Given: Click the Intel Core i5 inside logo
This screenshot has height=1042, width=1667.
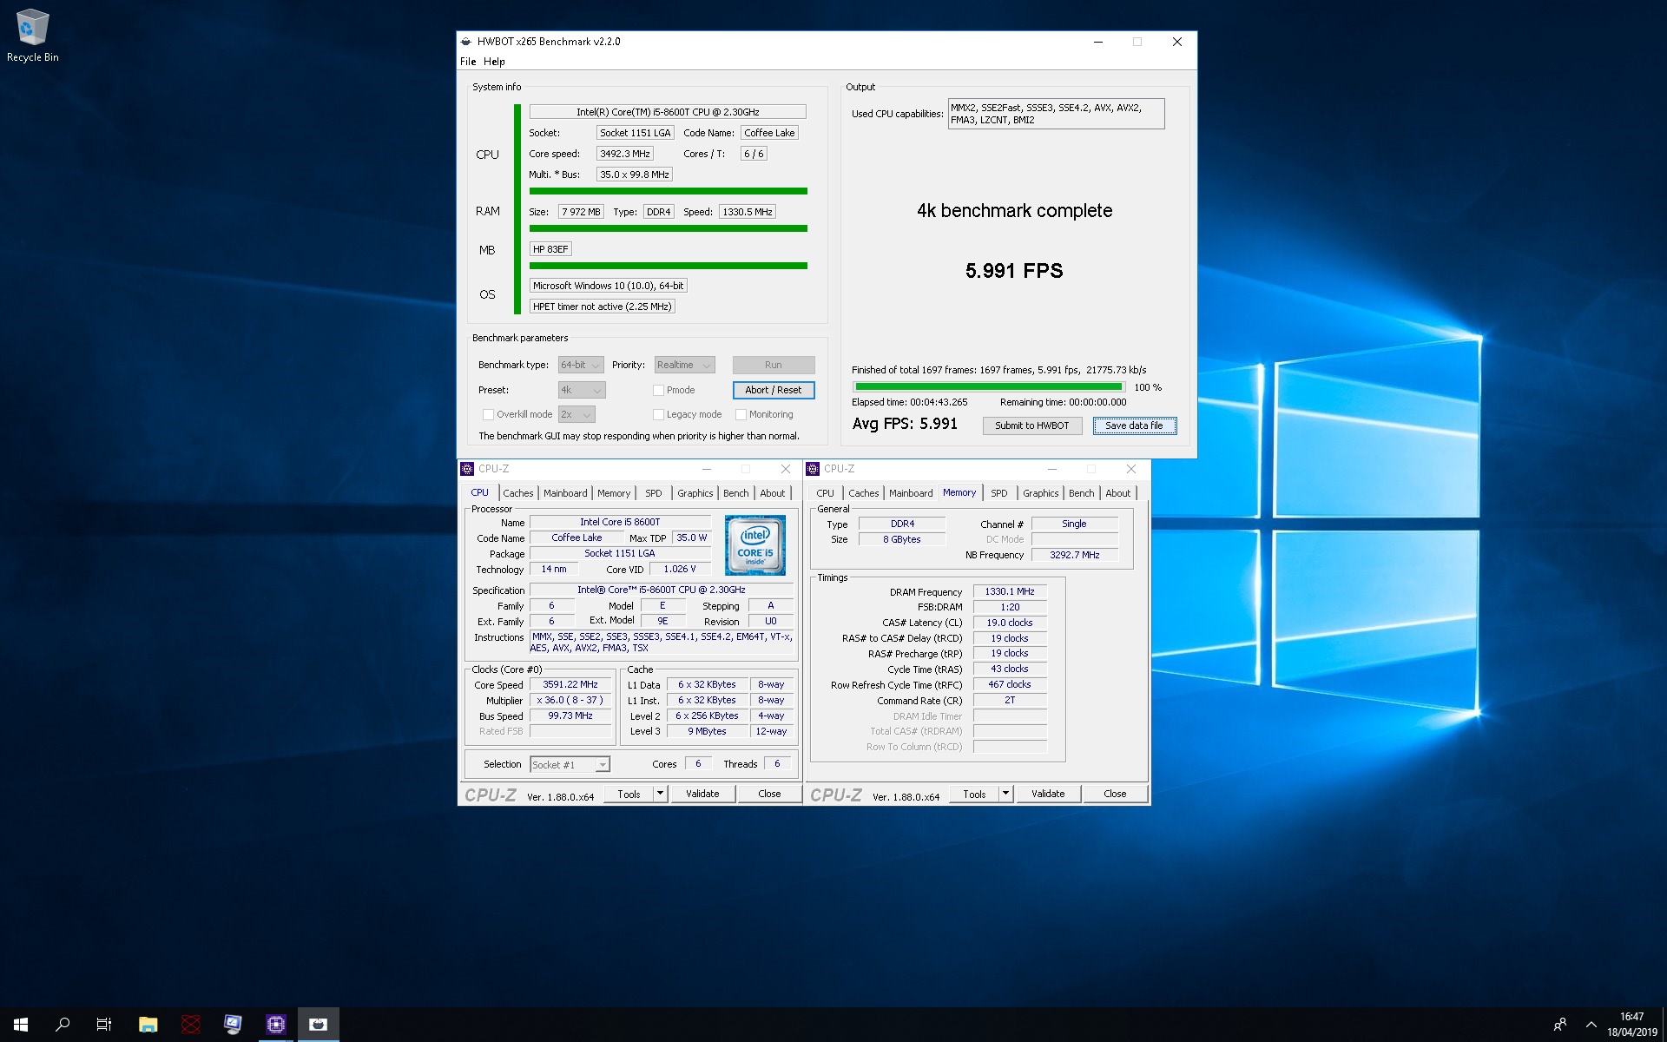Looking at the screenshot, I should [x=754, y=545].
